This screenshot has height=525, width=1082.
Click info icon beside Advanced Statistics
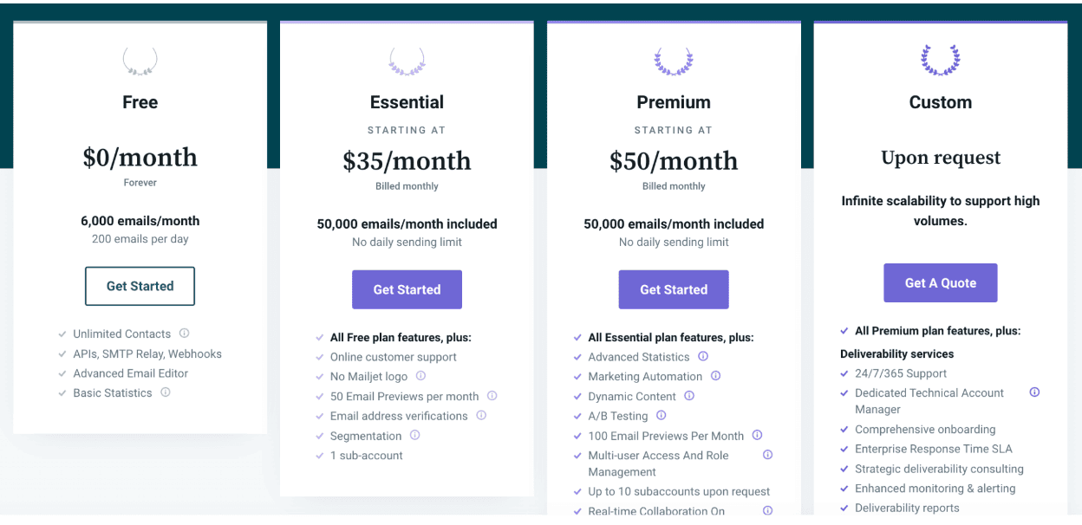click(703, 356)
